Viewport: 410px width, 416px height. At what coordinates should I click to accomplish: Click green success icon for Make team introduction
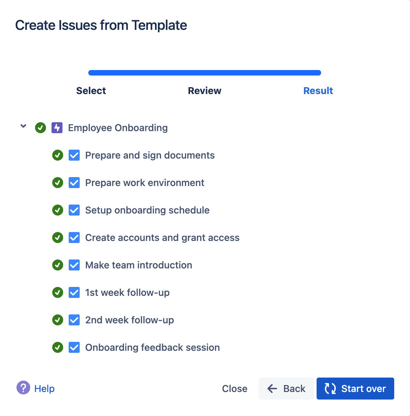coord(58,265)
